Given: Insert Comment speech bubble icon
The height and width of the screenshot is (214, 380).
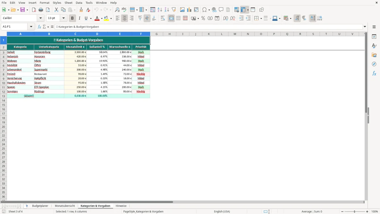Looking at the screenshot, I should tap(221, 10).
